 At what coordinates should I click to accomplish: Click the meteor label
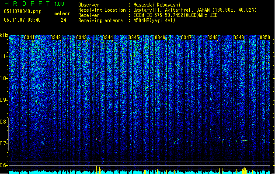[62, 13]
